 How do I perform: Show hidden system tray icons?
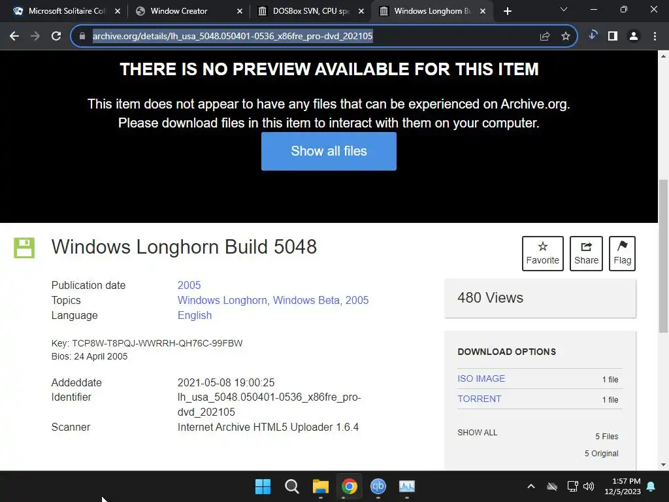[531, 486]
